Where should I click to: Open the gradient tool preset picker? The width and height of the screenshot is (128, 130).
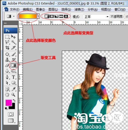point(10,16)
